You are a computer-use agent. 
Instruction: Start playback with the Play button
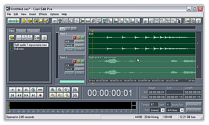coord(19,90)
